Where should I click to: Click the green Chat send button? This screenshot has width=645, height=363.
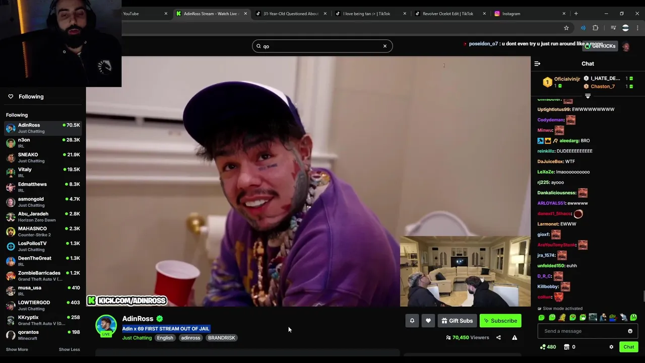coord(628,347)
